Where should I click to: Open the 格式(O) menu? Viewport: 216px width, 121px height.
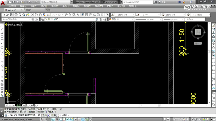[55, 6]
